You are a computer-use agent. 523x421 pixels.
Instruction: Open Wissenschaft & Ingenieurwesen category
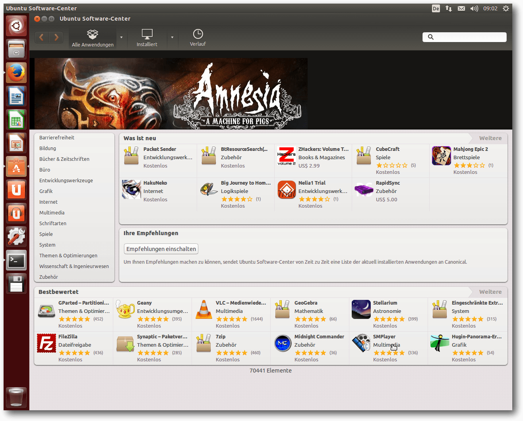tap(74, 266)
